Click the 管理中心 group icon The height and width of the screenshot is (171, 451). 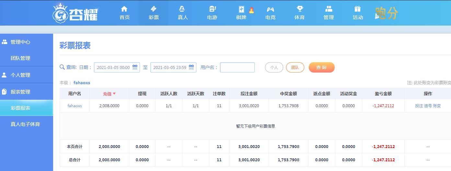5,42
